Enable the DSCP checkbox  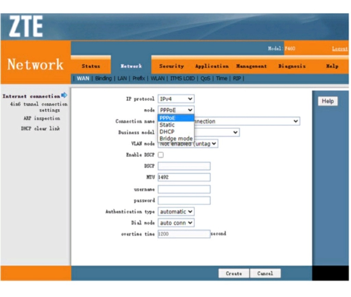[x=161, y=155]
